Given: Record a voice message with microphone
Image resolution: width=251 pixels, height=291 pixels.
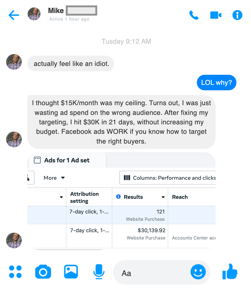Looking at the screenshot, I should click(98, 272).
